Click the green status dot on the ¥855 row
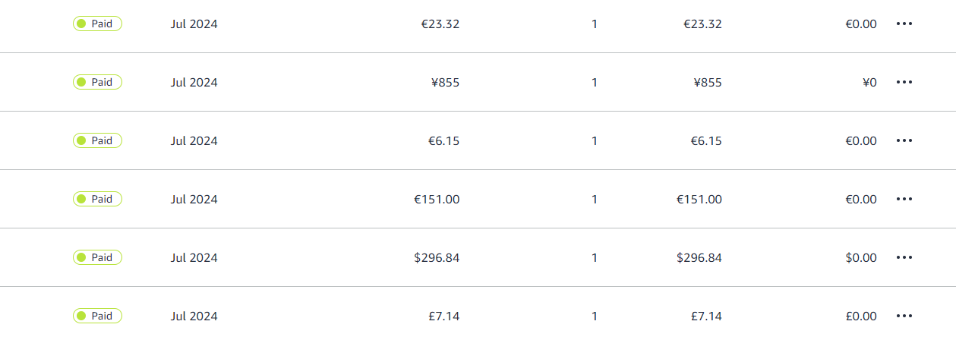 pyautogui.click(x=81, y=82)
